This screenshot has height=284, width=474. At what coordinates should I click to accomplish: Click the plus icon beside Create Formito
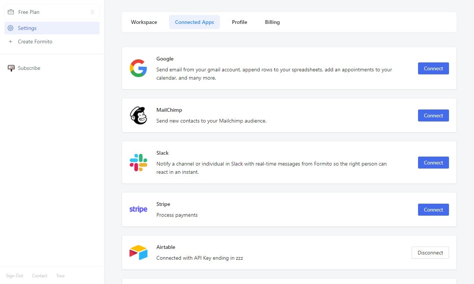pyautogui.click(x=11, y=41)
